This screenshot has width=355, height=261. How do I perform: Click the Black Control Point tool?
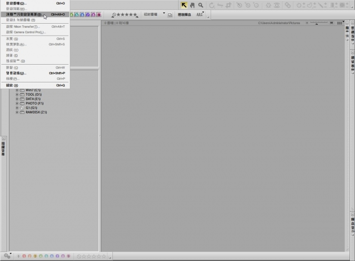239,5
